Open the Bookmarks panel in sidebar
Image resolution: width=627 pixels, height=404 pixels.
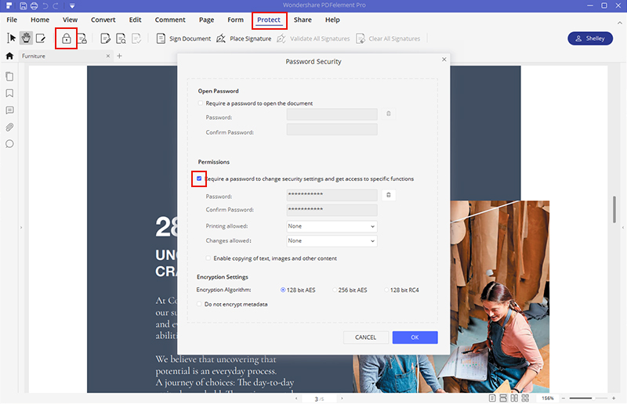click(x=10, y=93)
